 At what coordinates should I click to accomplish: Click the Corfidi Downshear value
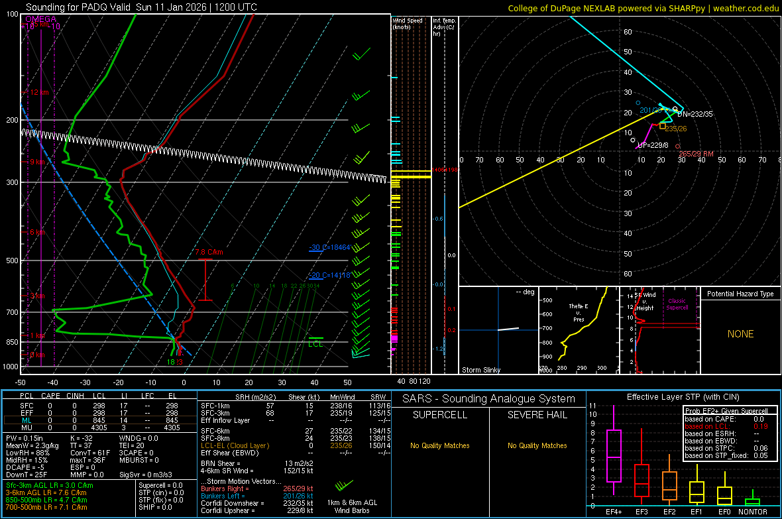[x=257, y=504]
